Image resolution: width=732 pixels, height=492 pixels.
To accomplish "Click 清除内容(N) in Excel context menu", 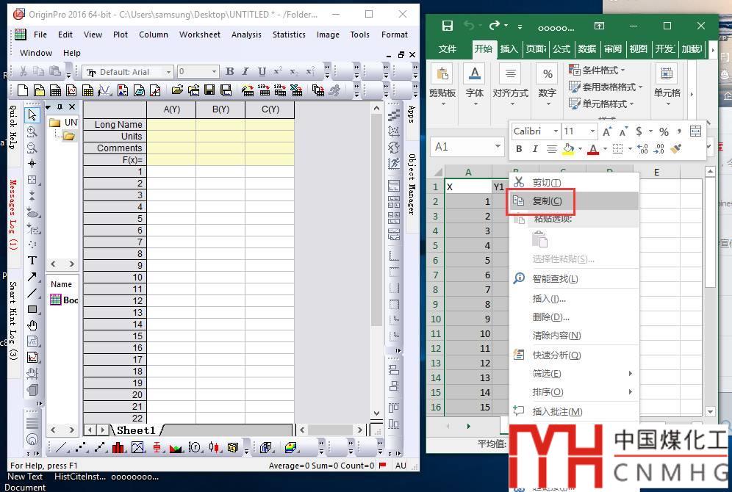I will click(574, 336).
